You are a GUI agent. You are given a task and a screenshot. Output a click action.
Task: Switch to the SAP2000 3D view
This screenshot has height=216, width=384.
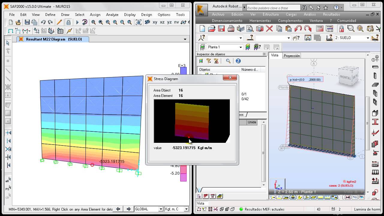coord(147,22)
